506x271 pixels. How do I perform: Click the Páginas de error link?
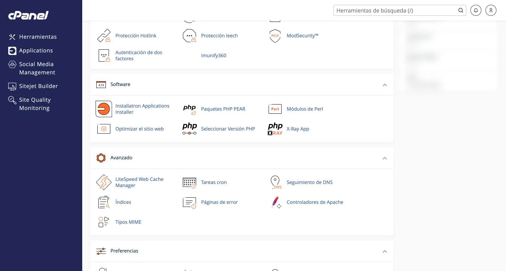point(219,202)
